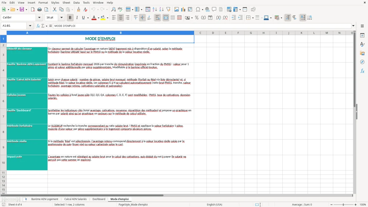Screen dimensions: 368x207
Task: Click Clear Direct Formatting icon
Action: point(86,10)
